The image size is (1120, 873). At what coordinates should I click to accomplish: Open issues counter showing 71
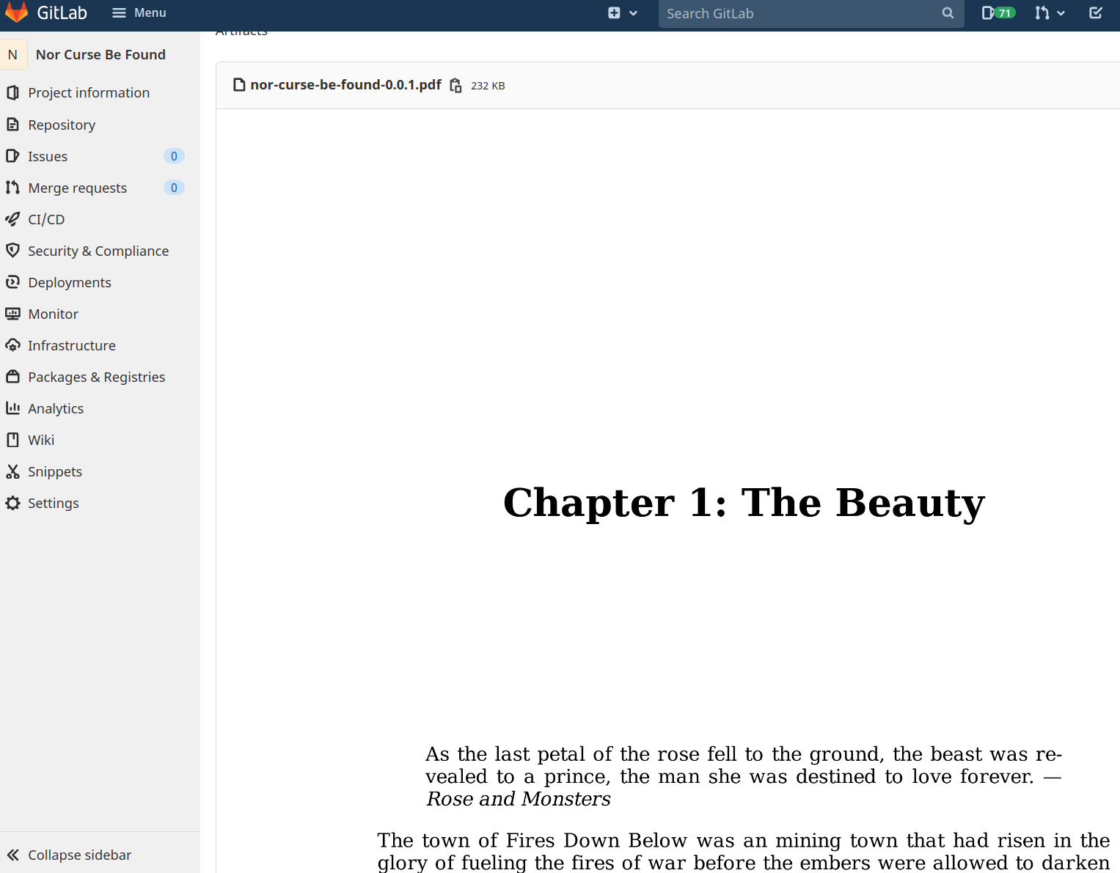pos(998,13)
